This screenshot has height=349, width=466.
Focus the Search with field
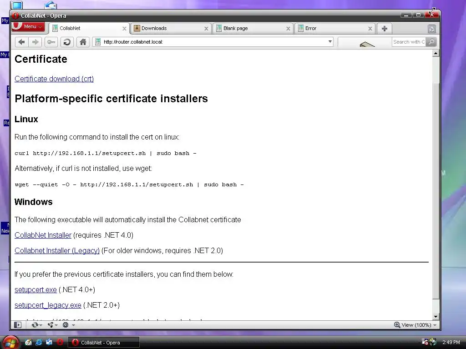(409, 42)
